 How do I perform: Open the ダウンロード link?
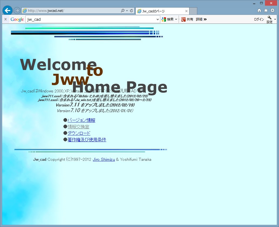coord(79,133)
